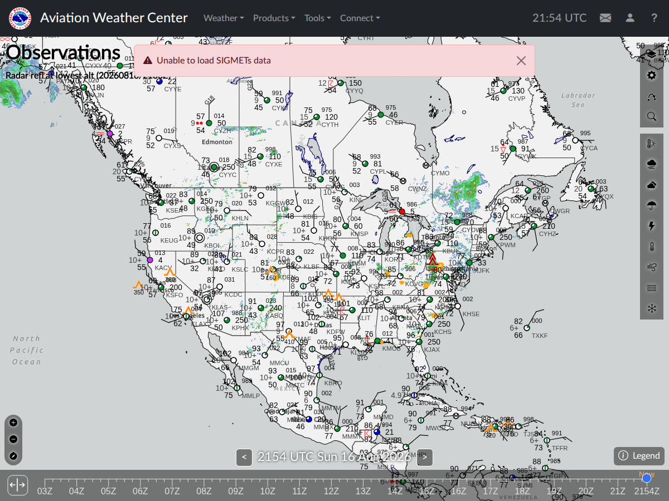Click the MMLP station label

251,396
